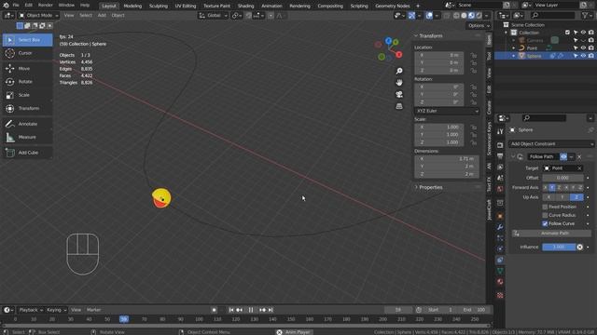The width and height of the screenshot is (597, 335).
Task: Select wireframe viewport shading
Action: pos(456,16)
